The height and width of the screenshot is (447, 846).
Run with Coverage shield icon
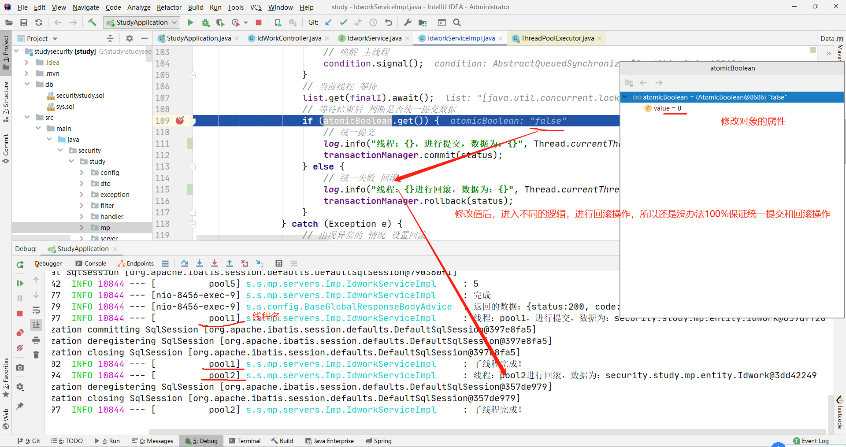point(220,22)
